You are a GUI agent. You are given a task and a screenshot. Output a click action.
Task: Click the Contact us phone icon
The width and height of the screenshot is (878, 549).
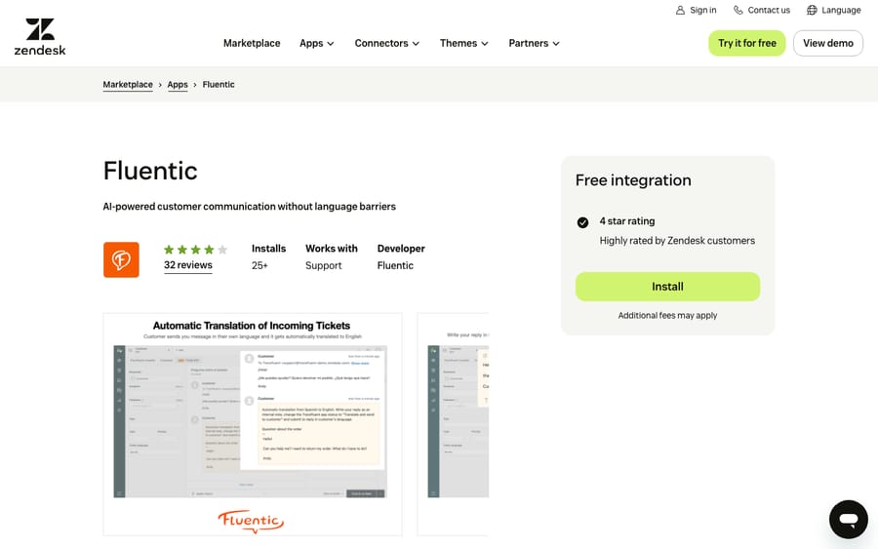click(738, 10)
